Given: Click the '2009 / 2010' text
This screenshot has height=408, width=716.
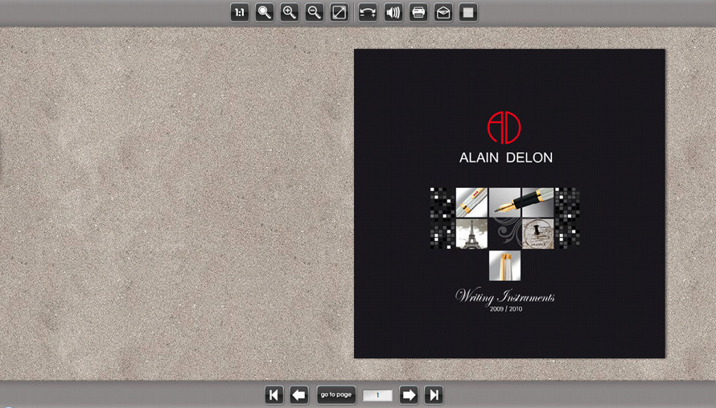Looking at the screenshot, I should 506,309.
